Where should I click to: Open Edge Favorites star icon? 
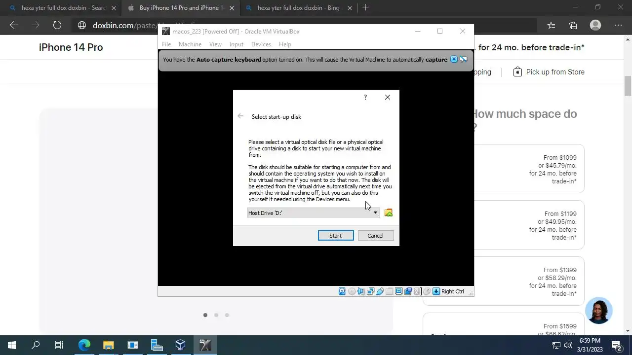[551, 25]
